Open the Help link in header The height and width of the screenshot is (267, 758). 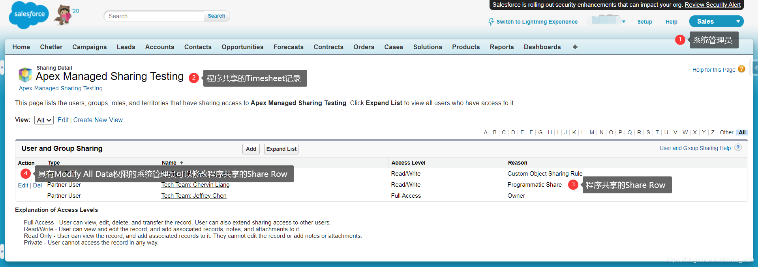tap(671, 22)
